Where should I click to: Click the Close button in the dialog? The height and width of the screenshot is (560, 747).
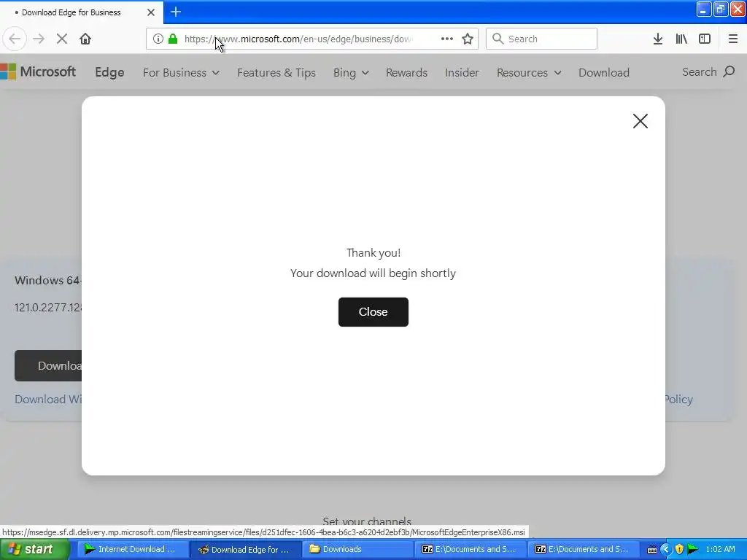point(373,312)
